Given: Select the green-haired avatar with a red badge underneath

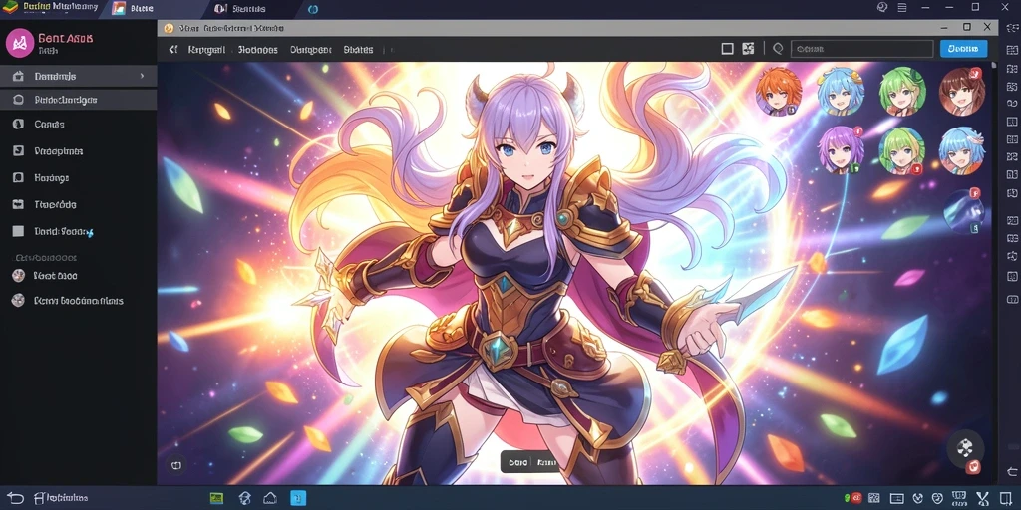Looking at the screenshot, I should tap(901, 150).
